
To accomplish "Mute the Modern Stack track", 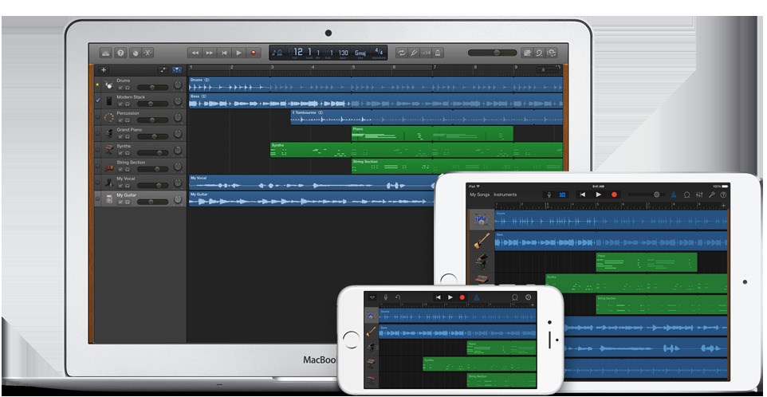I will click(x=120, y=104).
